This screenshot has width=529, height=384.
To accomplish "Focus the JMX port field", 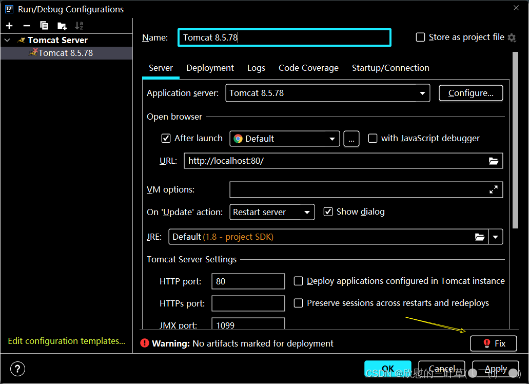I will pos(248,323).
